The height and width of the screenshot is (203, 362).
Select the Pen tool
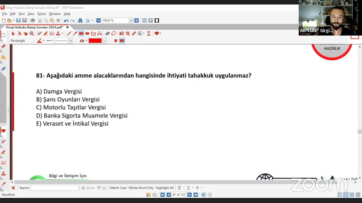[x=40, y=33]
